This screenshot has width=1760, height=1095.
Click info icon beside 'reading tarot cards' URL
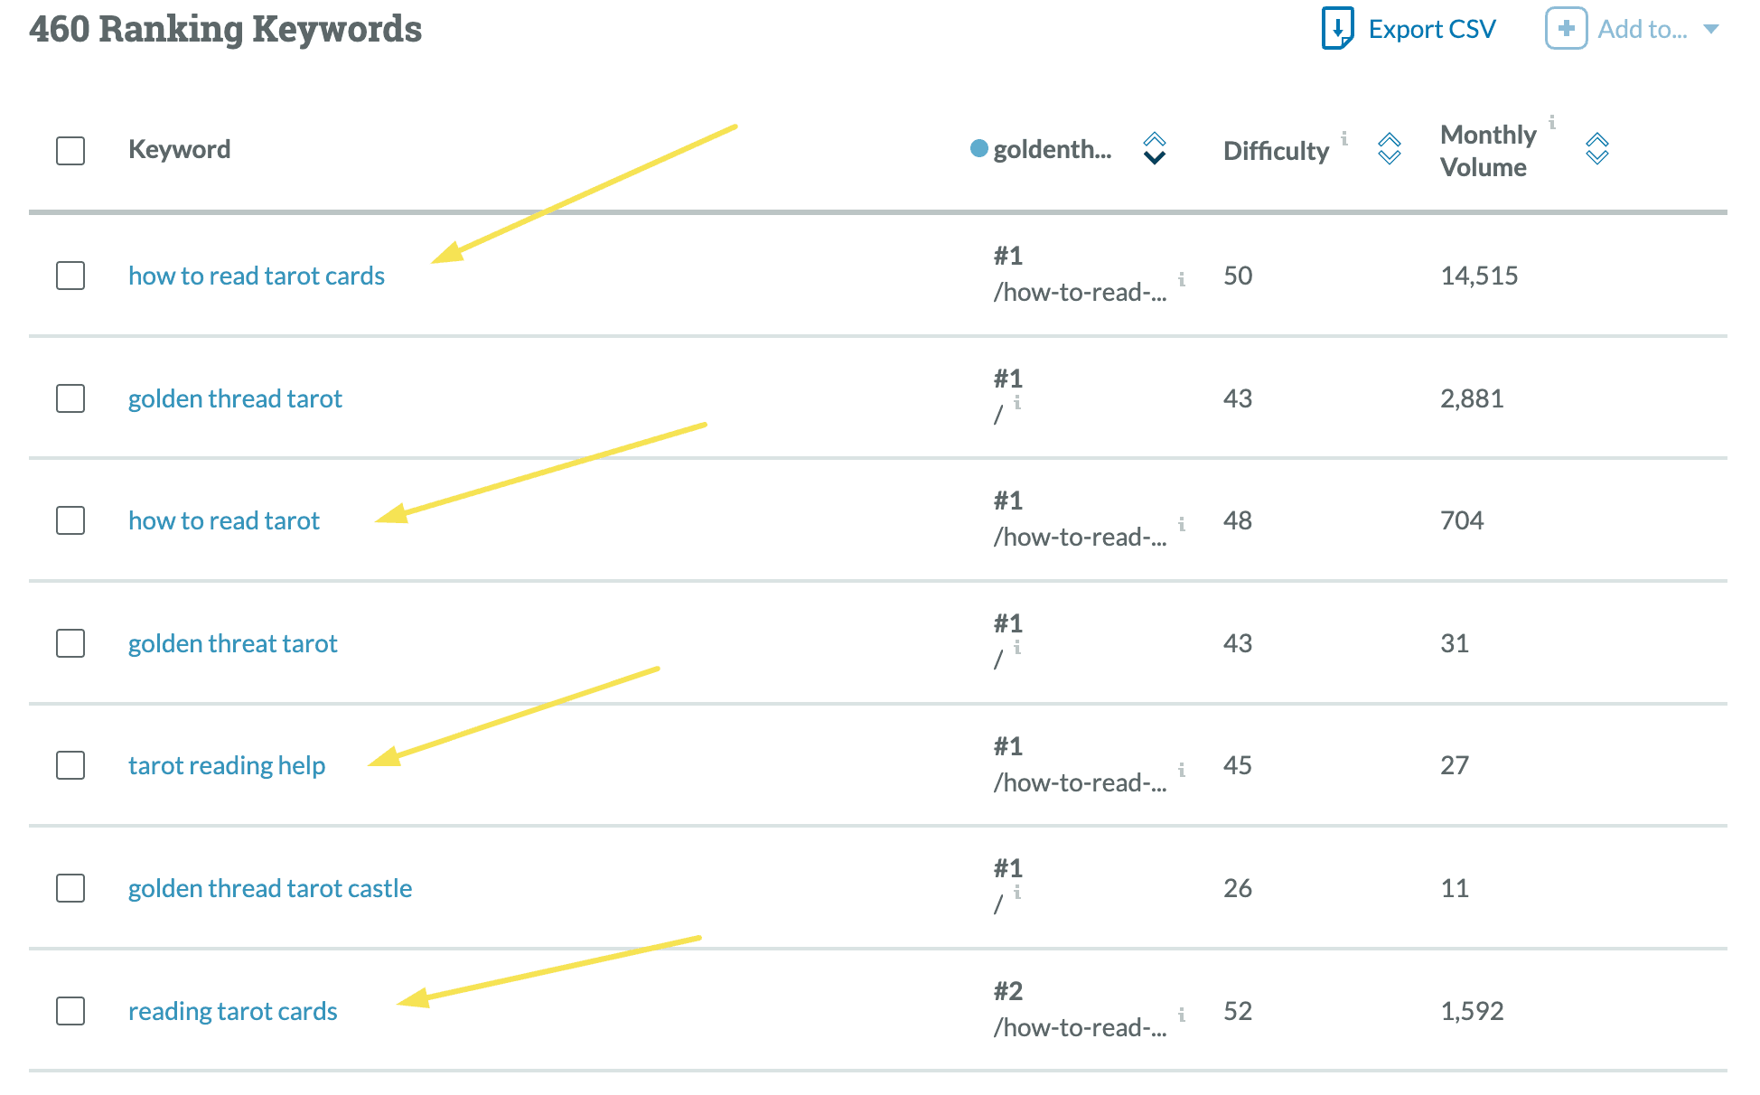pyautogui.click(x=1182, y=1015)
